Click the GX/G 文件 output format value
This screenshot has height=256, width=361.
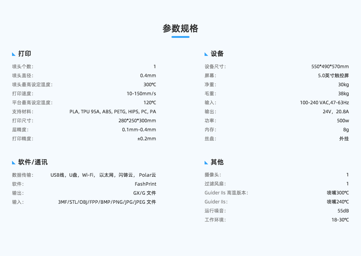pos(145,193)
